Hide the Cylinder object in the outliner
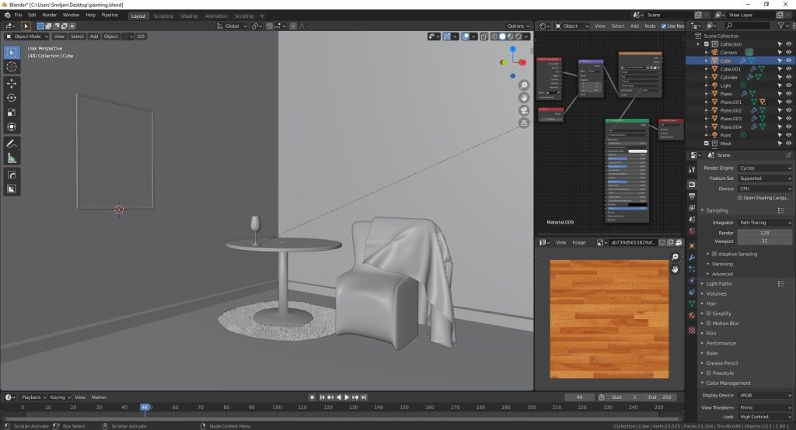This screenshot has height=430, width=796. [x=788, y=77]
